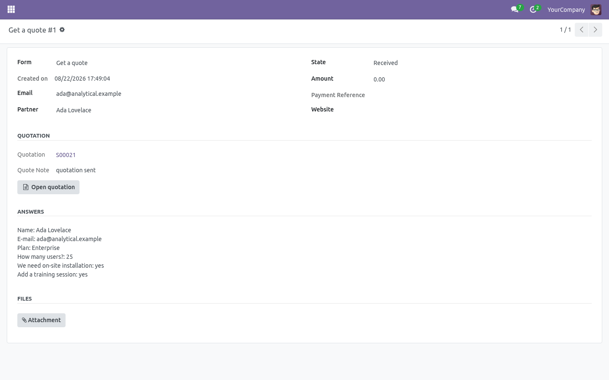Click the answer How many users?: 25
The width and height of the screenshot is (609, 380).
coord(45,257)
